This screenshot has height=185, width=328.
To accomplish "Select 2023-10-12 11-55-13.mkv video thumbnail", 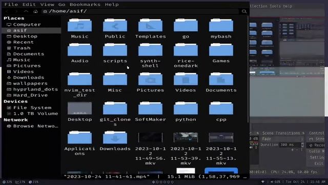I will coord(221,137).
